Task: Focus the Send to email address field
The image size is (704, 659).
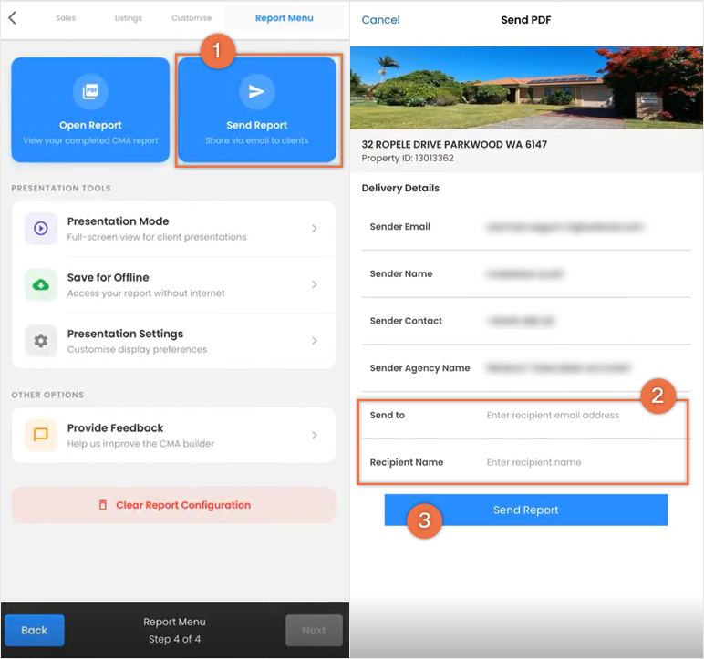Action: click(x=523, y=416)
